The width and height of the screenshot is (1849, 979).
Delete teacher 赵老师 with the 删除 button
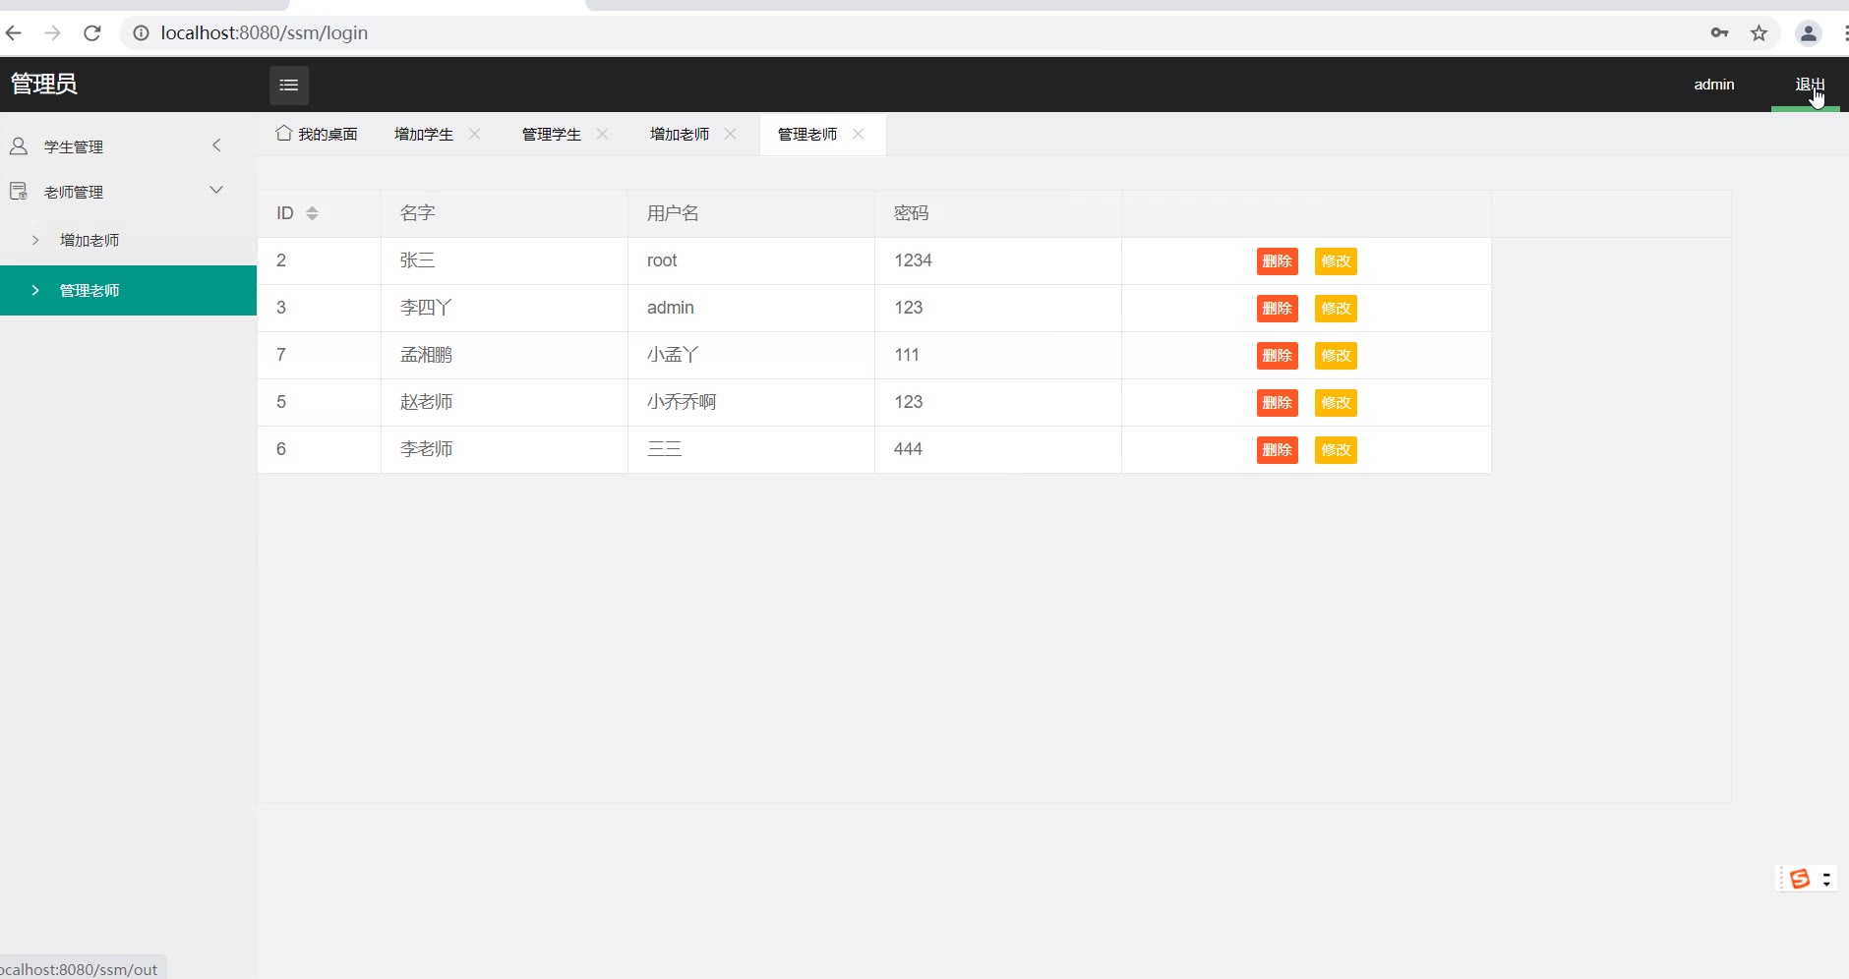click(1278, 403)
